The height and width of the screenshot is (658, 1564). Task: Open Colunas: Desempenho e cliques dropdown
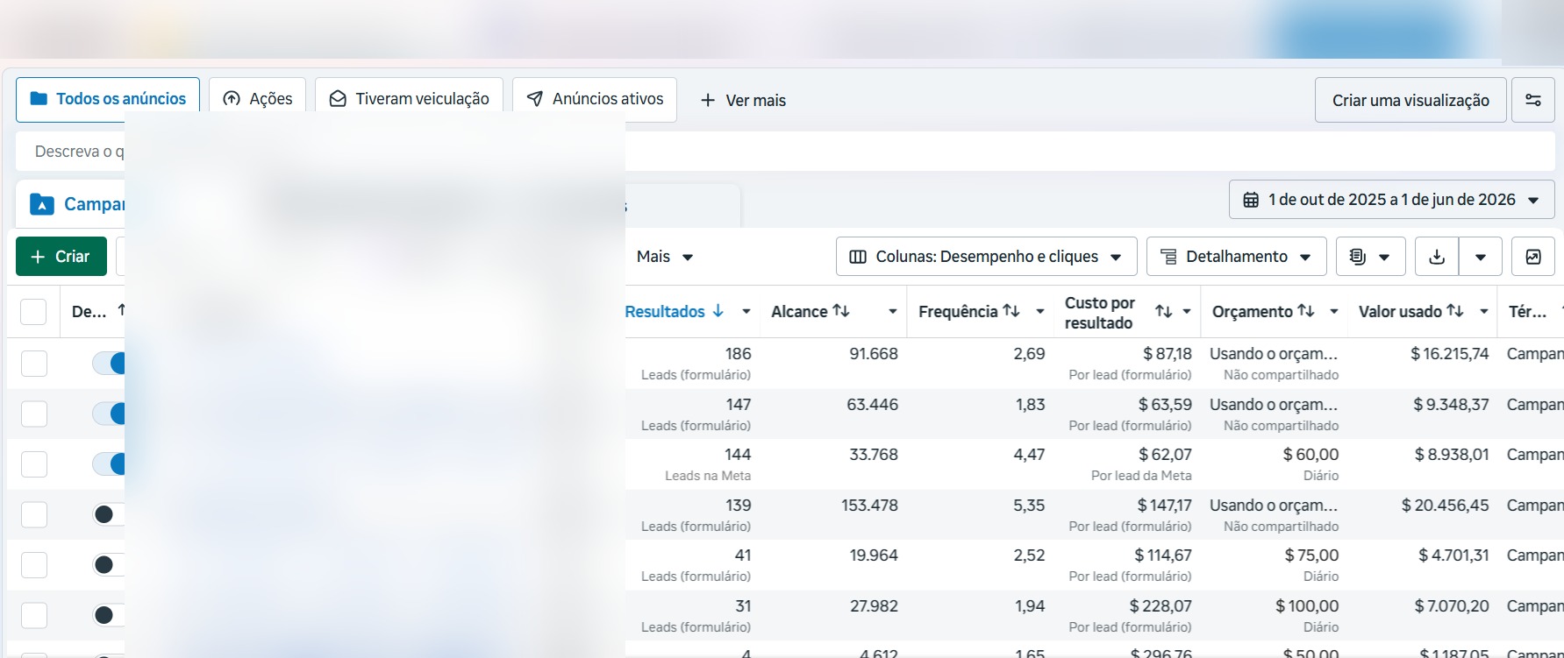click(x=987, y=257)
